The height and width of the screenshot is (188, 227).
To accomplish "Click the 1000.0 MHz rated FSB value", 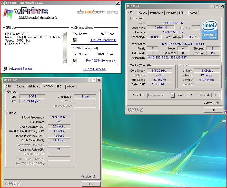I will [x=159, y=84].
